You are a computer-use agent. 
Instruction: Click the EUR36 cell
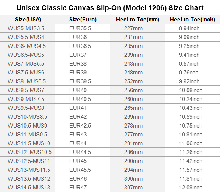83,37
